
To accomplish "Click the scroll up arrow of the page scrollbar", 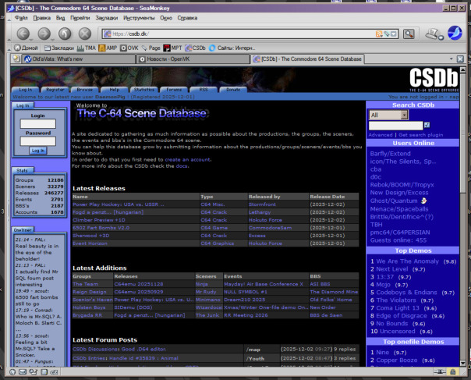I will 462,70.
